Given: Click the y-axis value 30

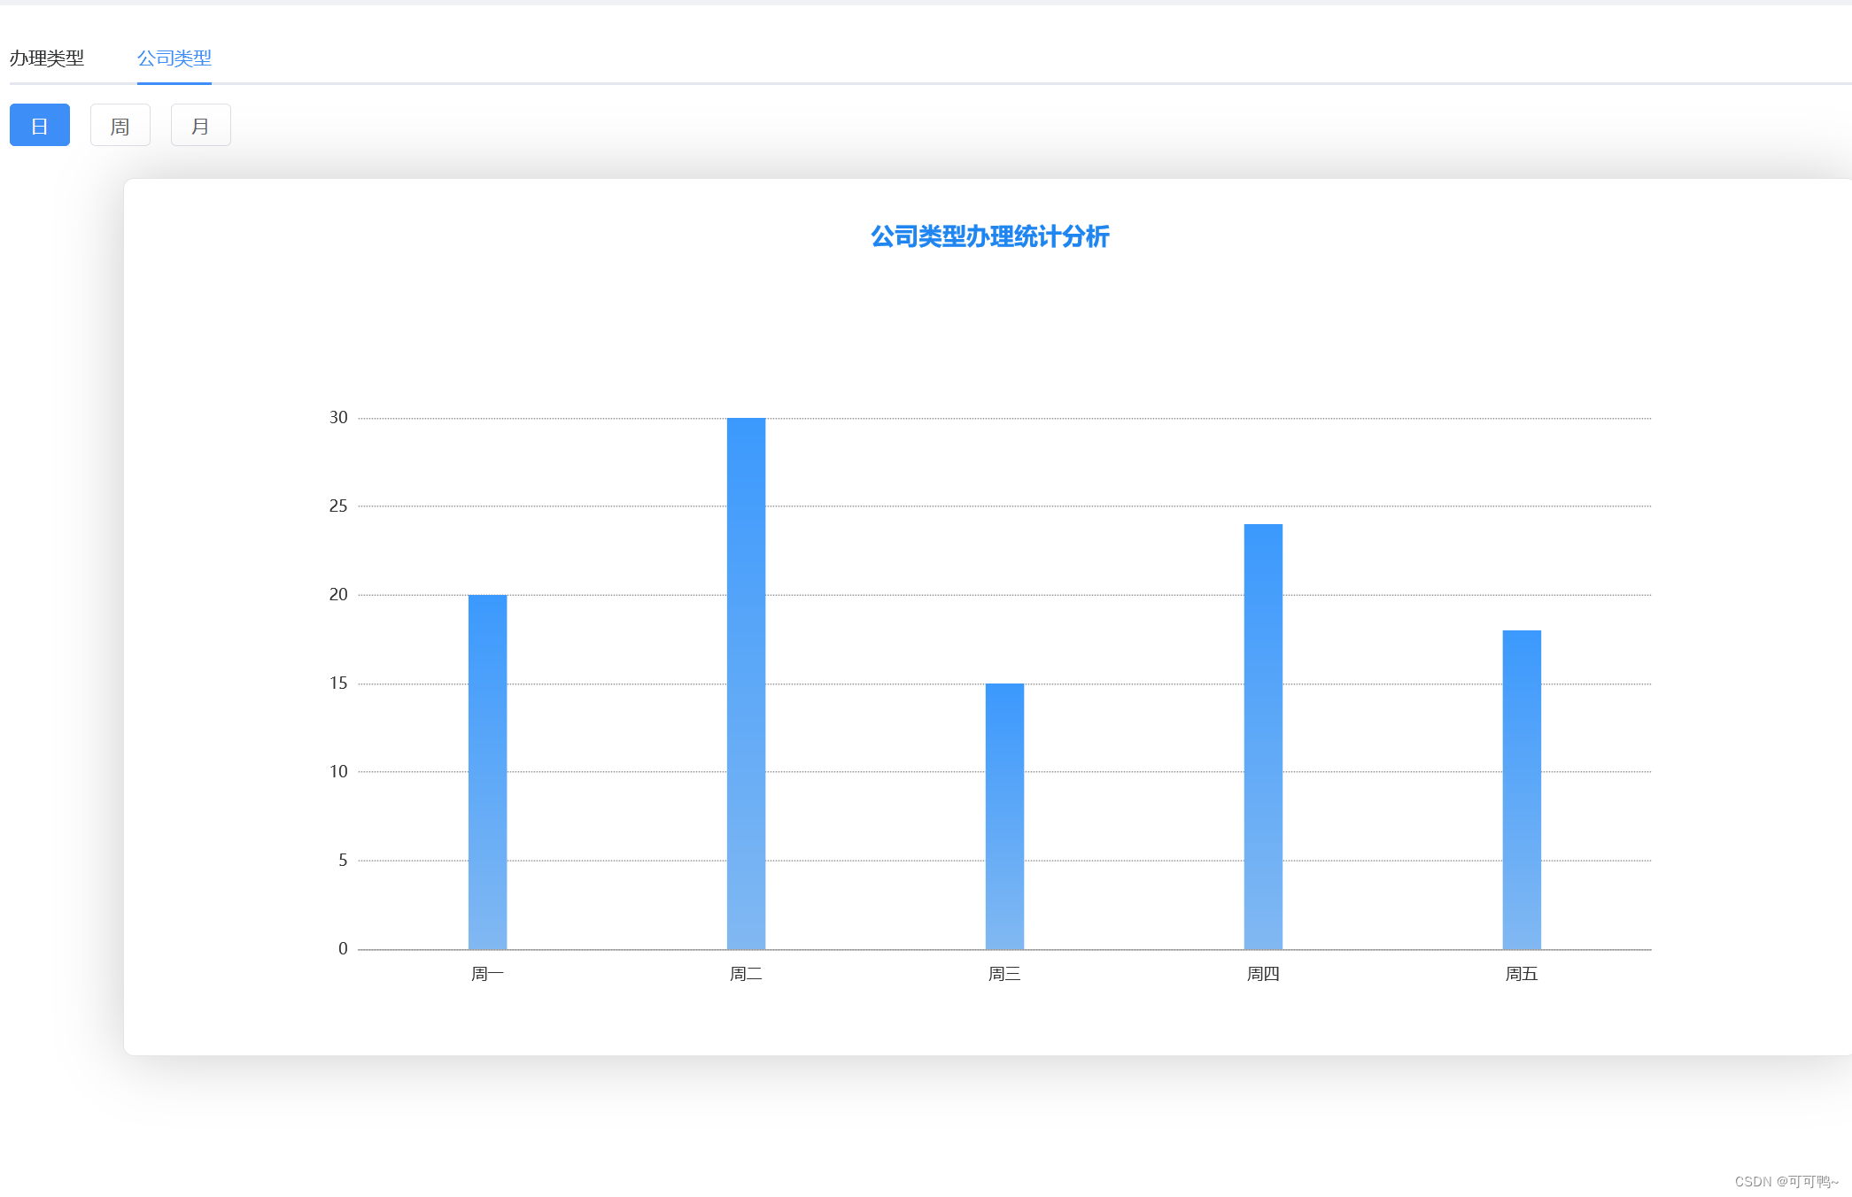Looking at the screenshot, I should point(338,418).
